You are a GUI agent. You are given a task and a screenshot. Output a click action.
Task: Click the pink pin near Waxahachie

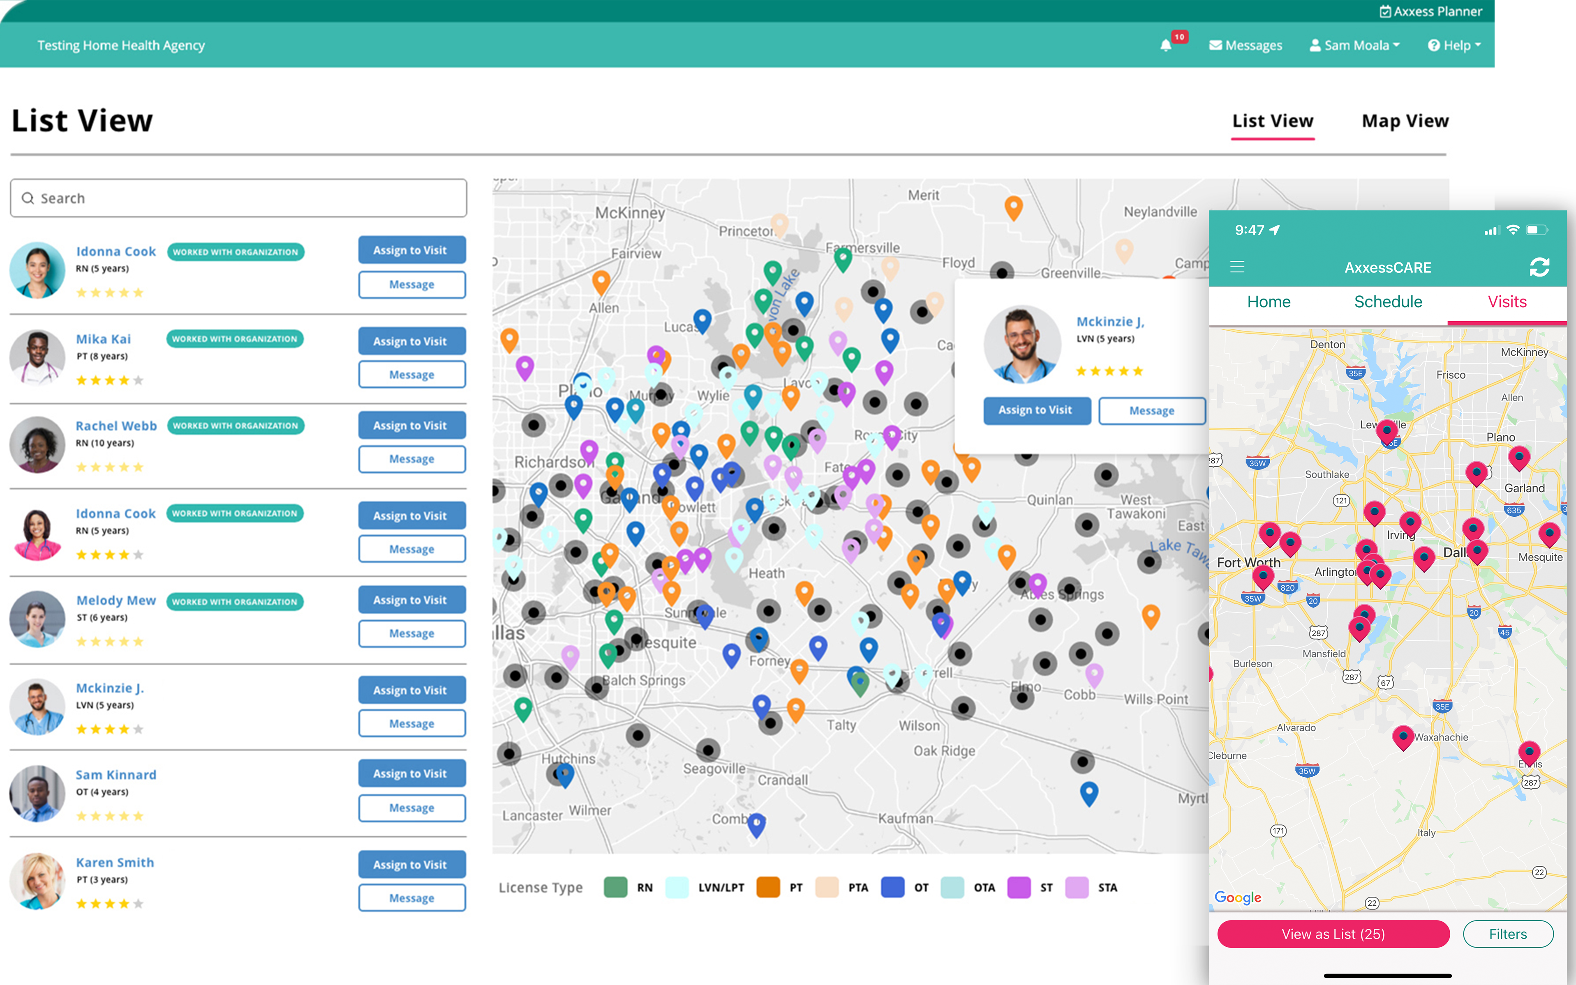click(x=1403, y=737)
